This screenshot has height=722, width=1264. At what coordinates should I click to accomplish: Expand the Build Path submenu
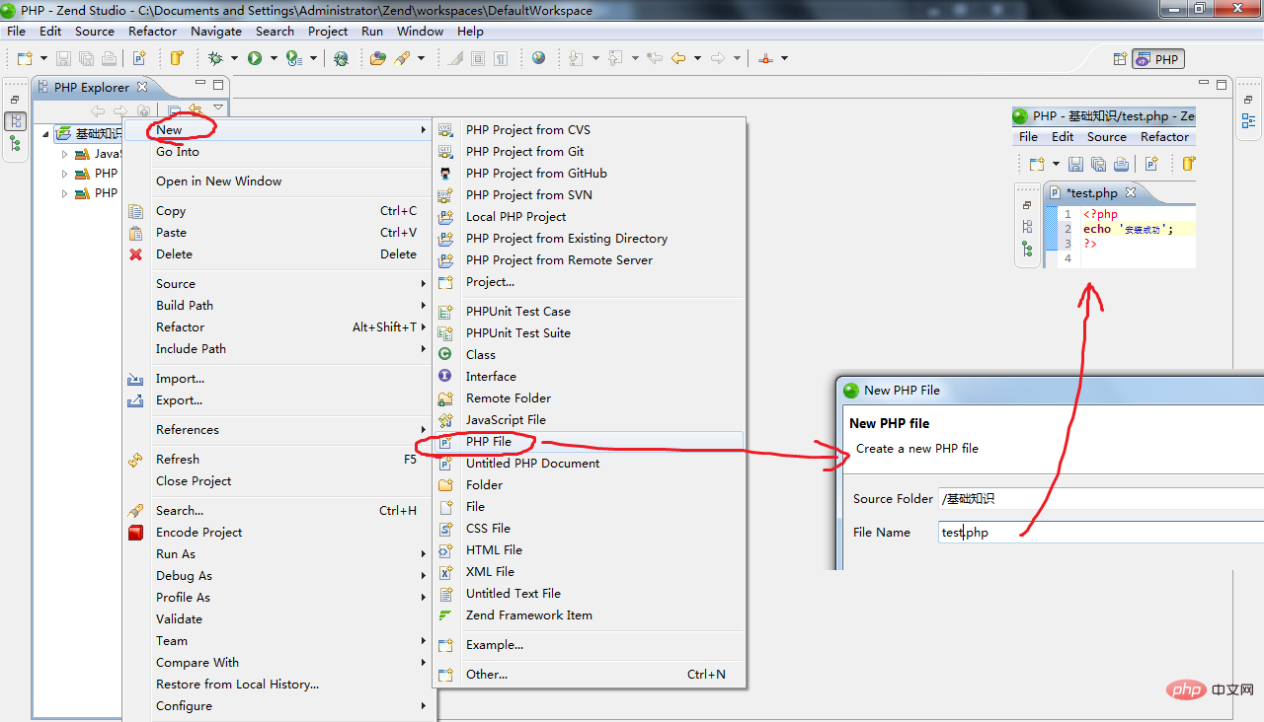pos(277,305)
